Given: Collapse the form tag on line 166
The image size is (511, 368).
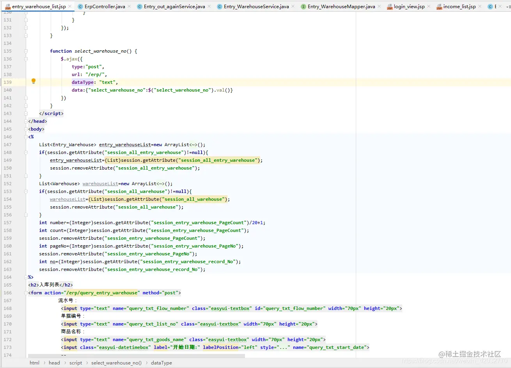Looking at the screenshot, I should point(26,293).
